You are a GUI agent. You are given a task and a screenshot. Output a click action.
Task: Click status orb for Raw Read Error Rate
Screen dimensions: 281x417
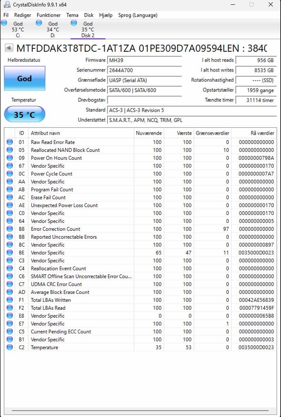10,142
